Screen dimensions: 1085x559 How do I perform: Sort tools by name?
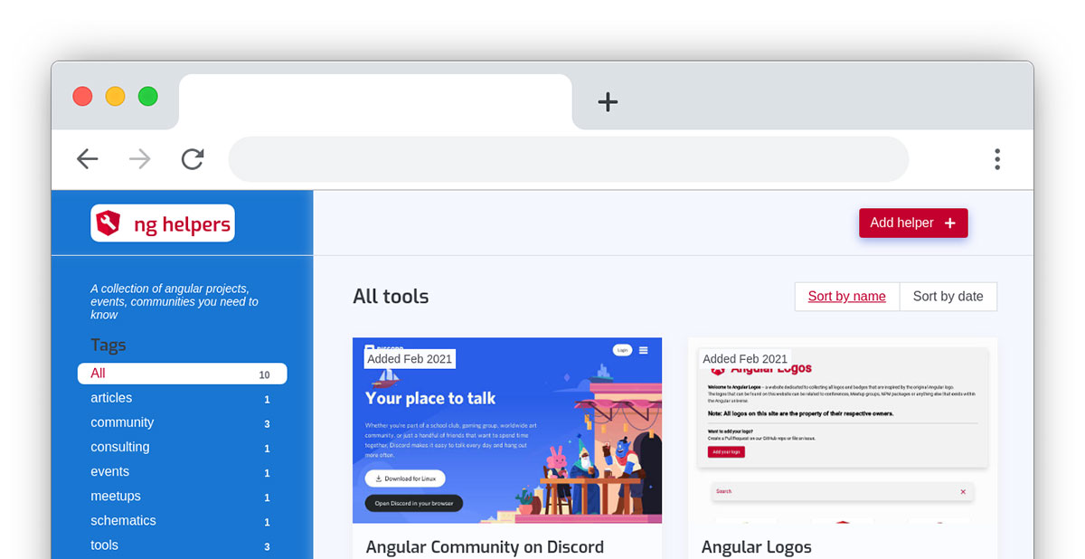[x=846, y=297]
